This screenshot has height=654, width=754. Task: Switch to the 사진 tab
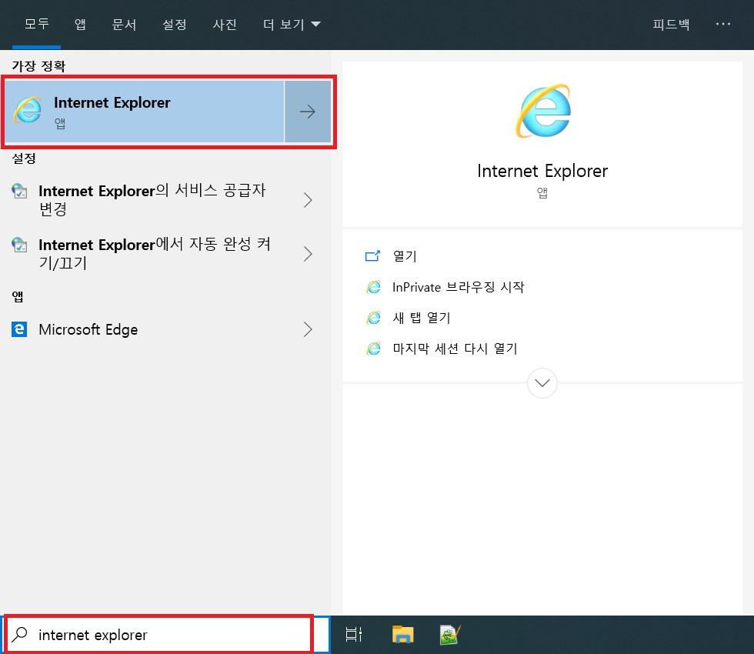tap(225, 24)
